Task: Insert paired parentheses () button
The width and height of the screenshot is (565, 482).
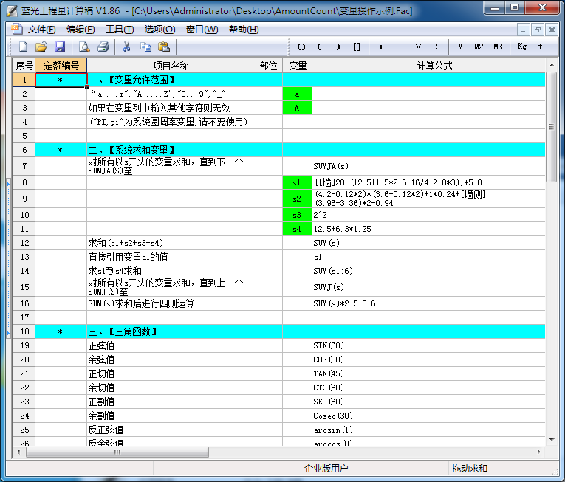Action: [x=301, y=47]
